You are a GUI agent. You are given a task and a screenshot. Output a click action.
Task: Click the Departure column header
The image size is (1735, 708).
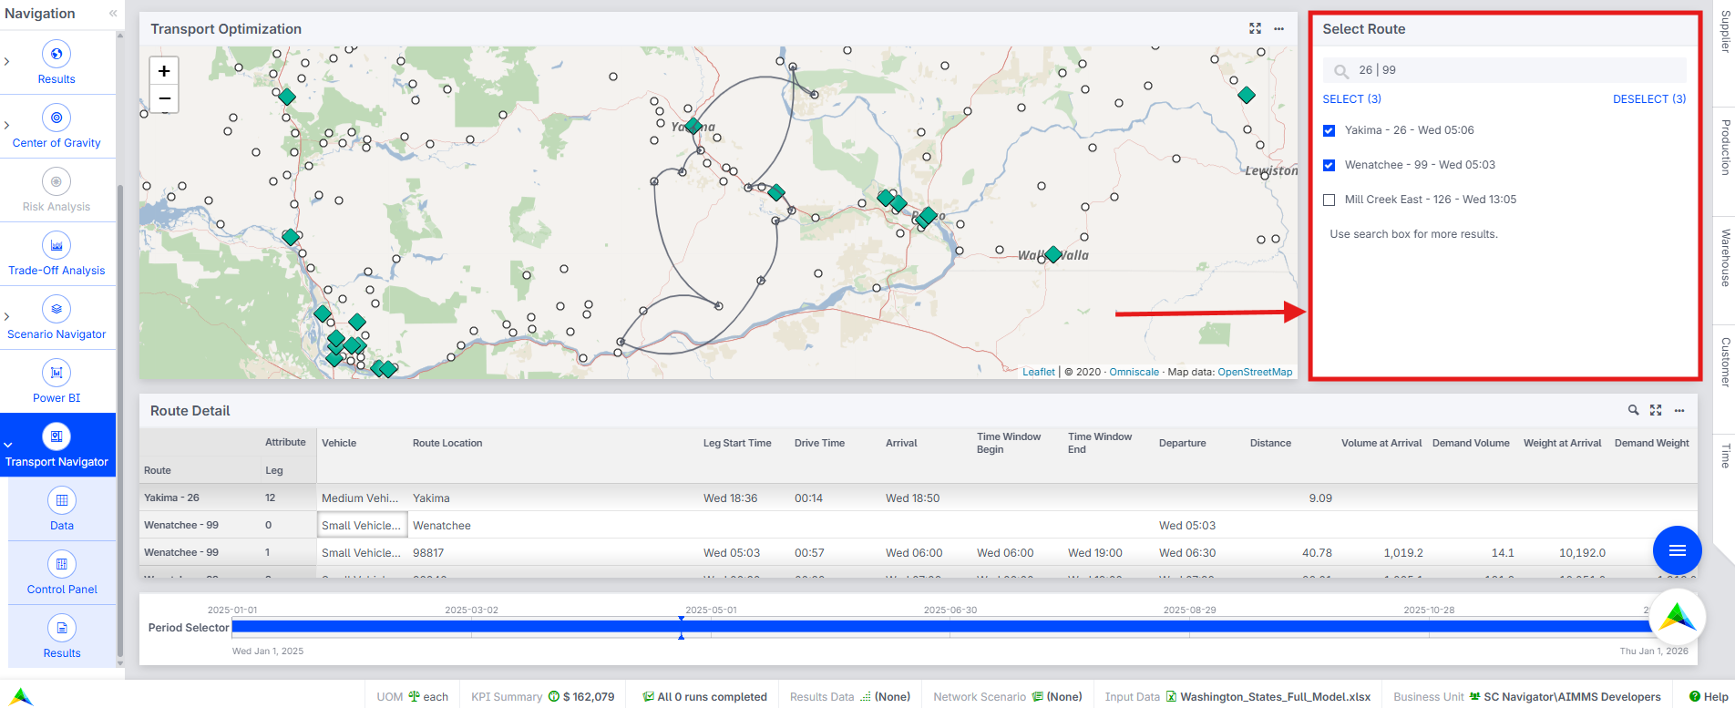tap(1182, 443)
